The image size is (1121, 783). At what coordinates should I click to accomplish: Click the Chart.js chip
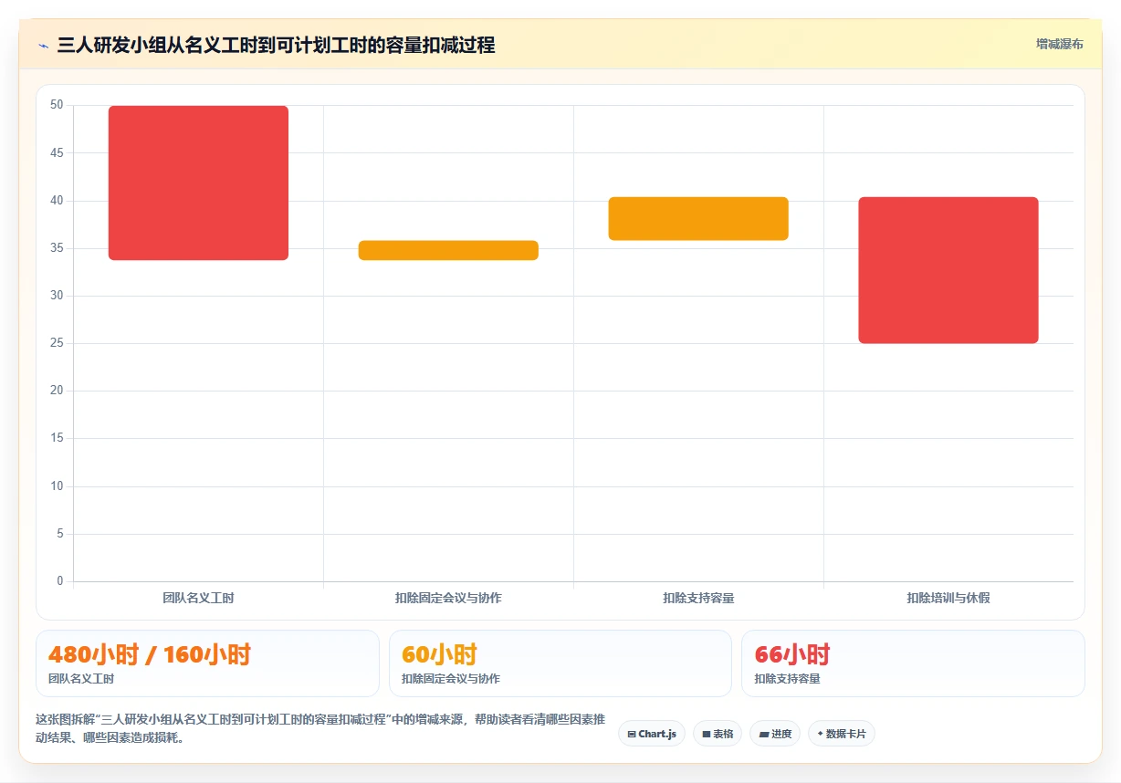click(x=652, y=734)
